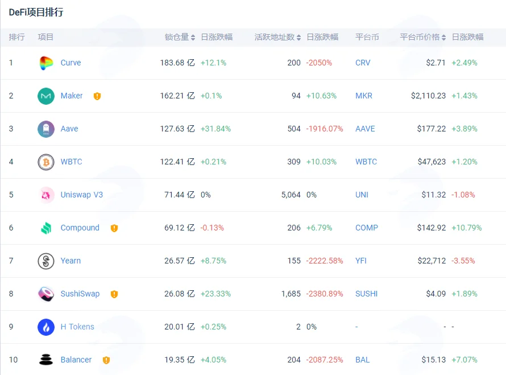Click the DeFi项目排行 title
This screenshot has height=375, width=506.
[x=36, y=13]
